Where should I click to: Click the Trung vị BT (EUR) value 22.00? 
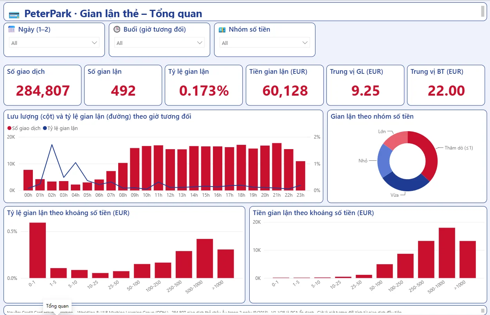click(447, 91)
